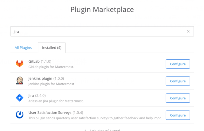The height and width of the screenshot is (131, 204).
Task: Click the Atlassian Jira plugin description
Action: (56, 101)
